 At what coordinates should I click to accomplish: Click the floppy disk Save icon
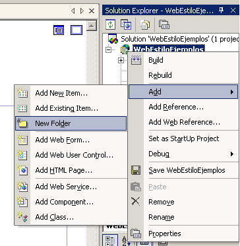click(x=136, y=170)
